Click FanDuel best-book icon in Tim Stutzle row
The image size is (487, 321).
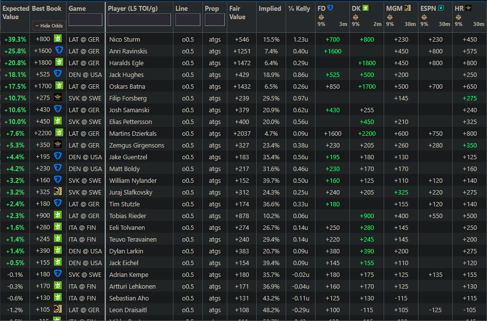[58, 203]
